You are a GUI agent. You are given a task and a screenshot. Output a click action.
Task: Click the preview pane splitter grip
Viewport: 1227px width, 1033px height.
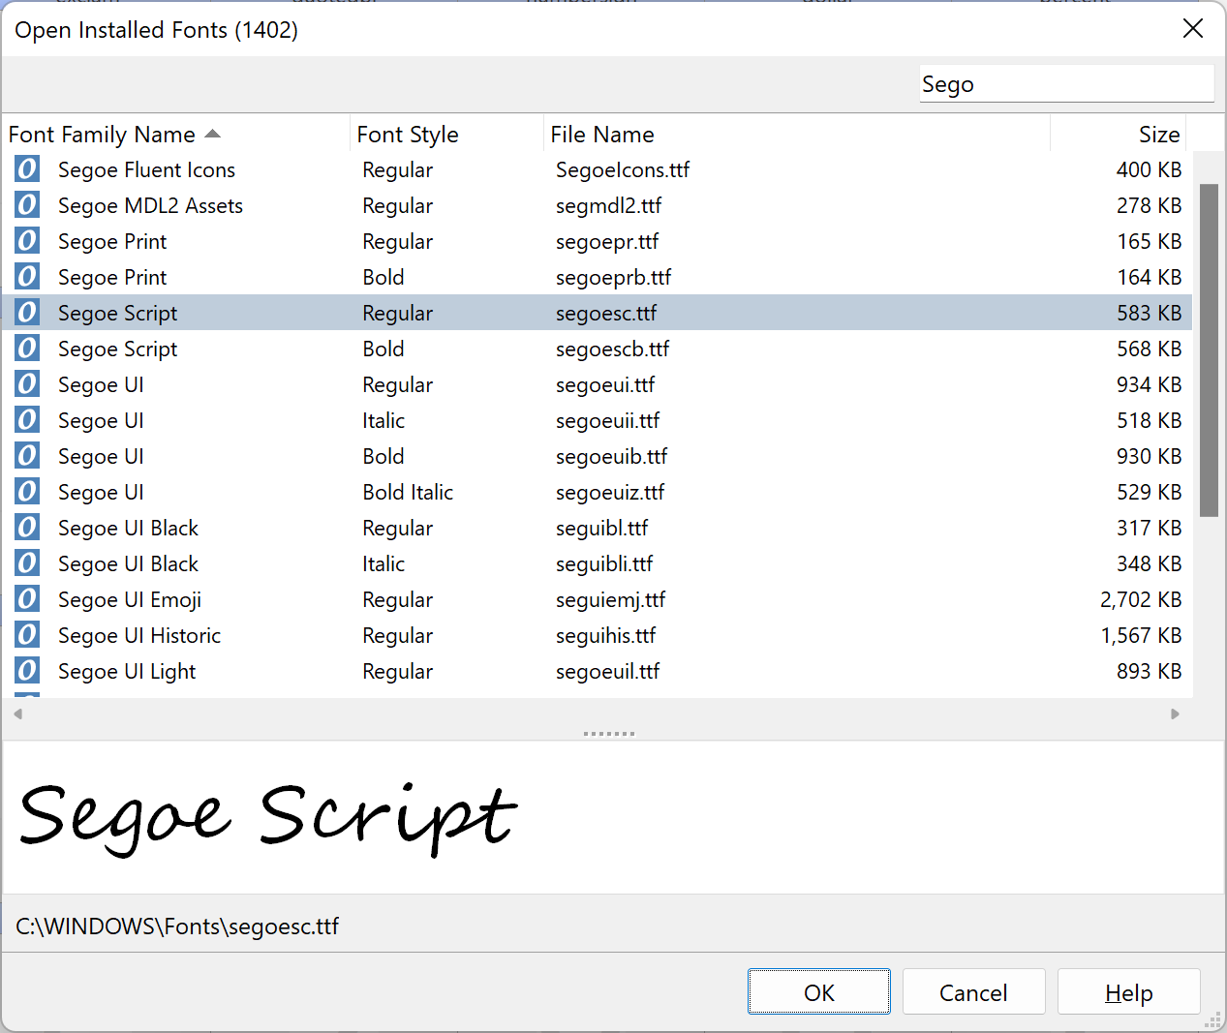(609, 734)
